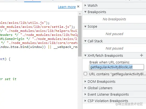The image size is (146, 109).
Task: Click the code editor scrollbar up arrow
Action: (80, 14)
